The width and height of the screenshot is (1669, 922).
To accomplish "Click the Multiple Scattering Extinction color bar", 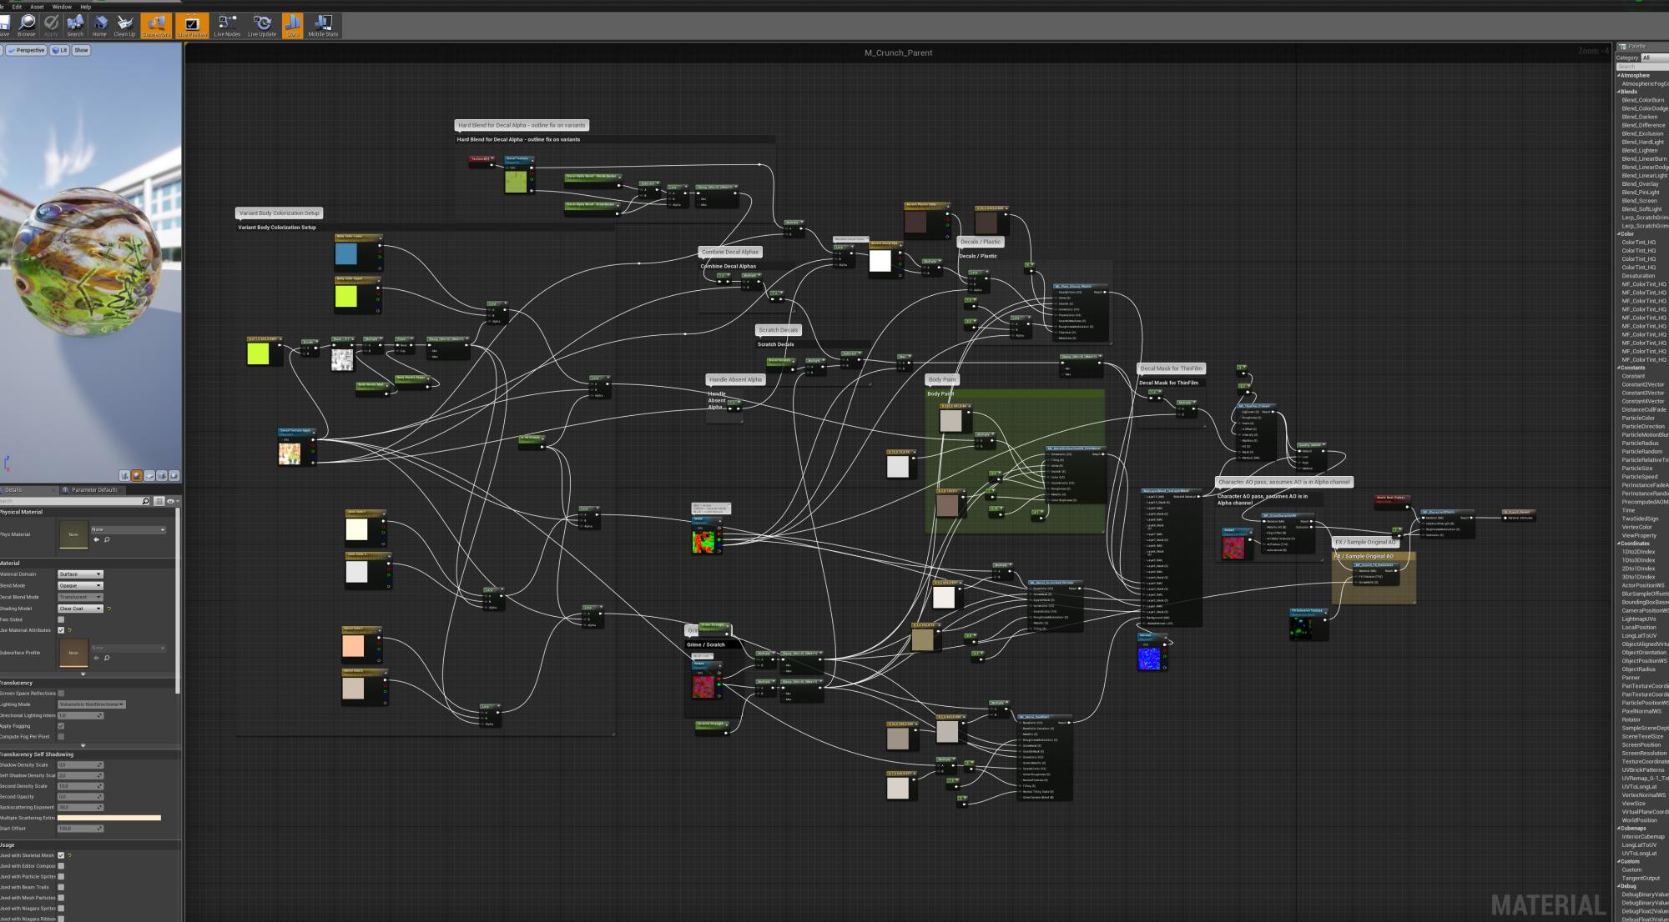I will pos(109,818).
